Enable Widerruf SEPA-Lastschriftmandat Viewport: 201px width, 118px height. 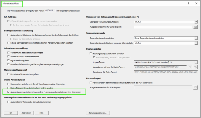click(x=9, y=57)
